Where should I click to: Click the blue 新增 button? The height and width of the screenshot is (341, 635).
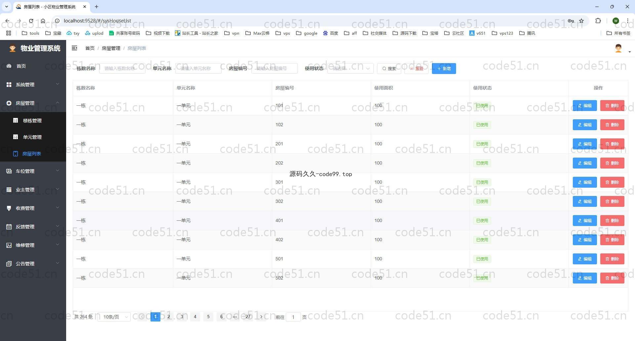click(x=444, y=69)
